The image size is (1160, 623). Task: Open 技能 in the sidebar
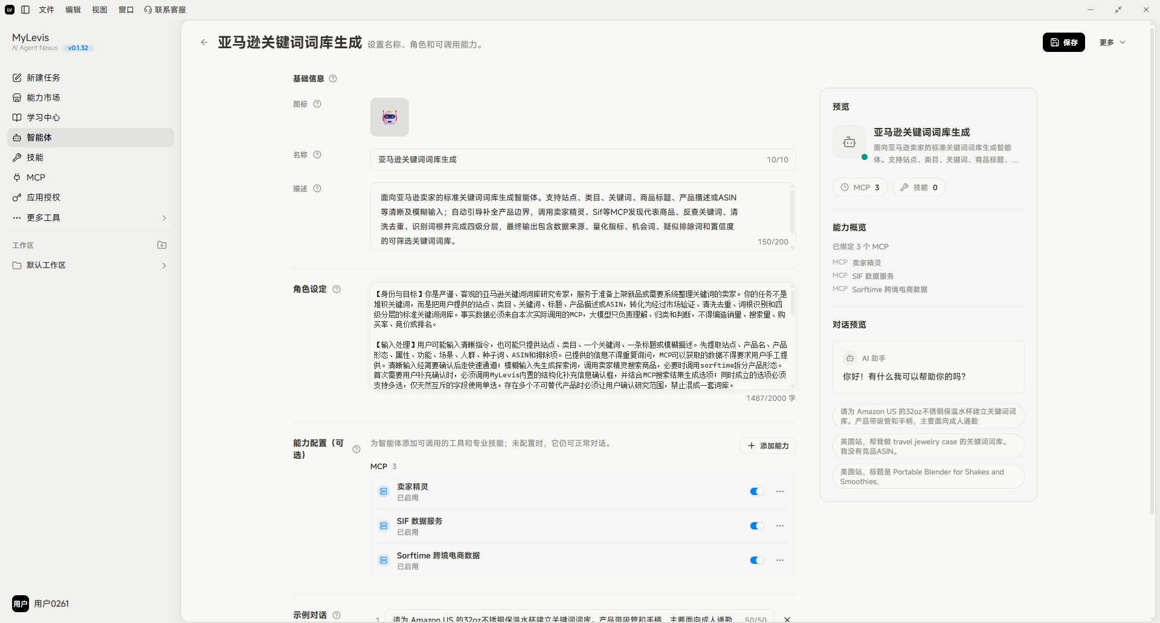[x=91, y=158]
